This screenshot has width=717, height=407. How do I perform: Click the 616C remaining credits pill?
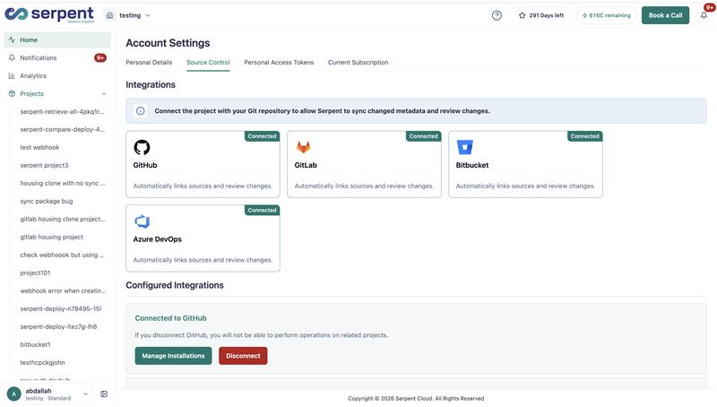607,15
